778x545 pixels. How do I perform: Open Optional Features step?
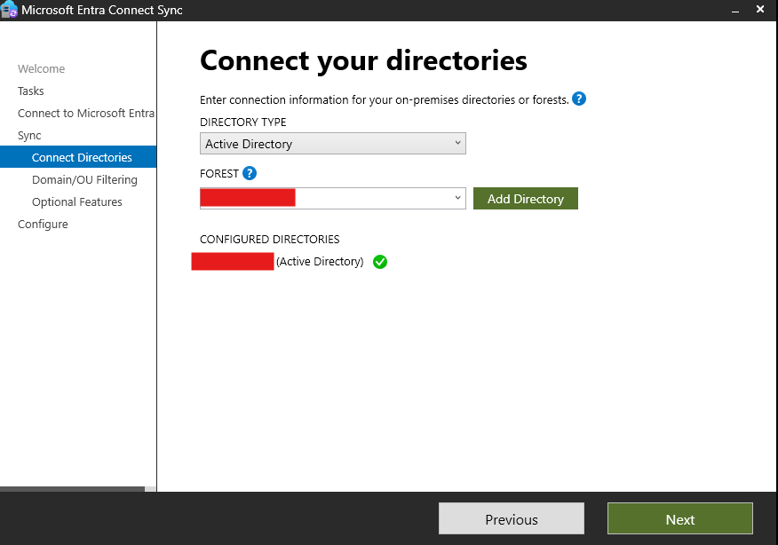[77, 202]
